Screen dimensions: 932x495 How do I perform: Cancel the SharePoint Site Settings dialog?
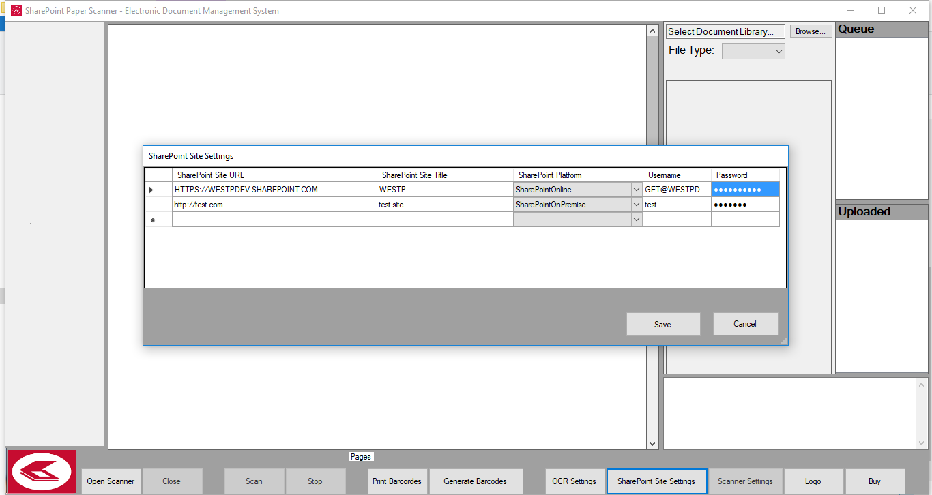pos(746,324)
